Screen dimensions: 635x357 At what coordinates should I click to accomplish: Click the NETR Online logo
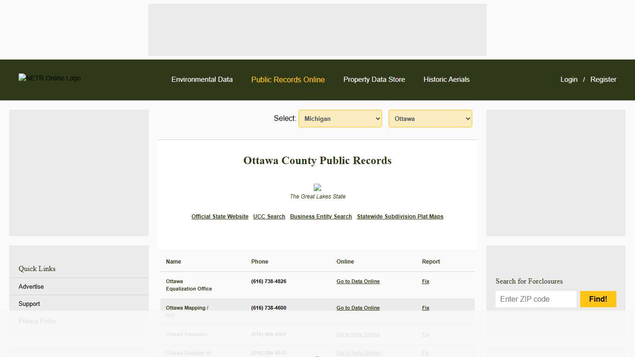(49, 78)
